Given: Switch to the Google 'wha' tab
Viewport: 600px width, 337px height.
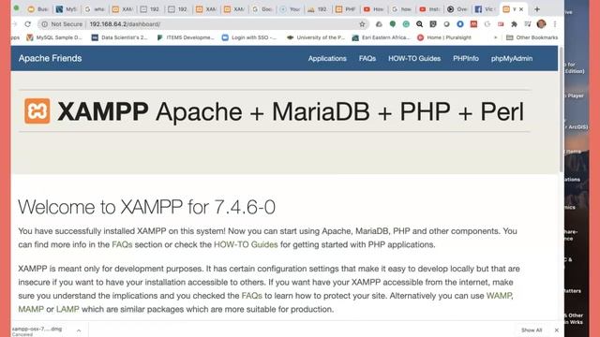Looking at the screenshot, I should coord(94,9).
